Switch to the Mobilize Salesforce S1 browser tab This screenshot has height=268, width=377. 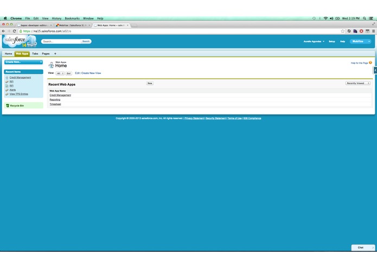pyautogui.click(x=73, y=25)
